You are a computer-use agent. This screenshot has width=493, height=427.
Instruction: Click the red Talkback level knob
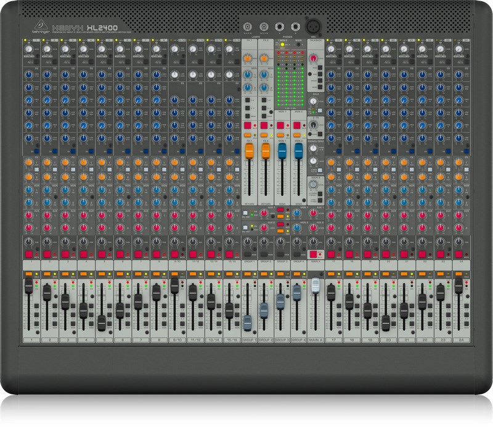click(313, 58)
